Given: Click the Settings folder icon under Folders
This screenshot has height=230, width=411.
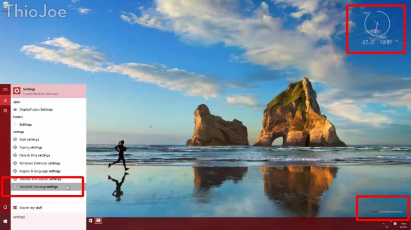Looking at the screenshot, I should [15, 124].
